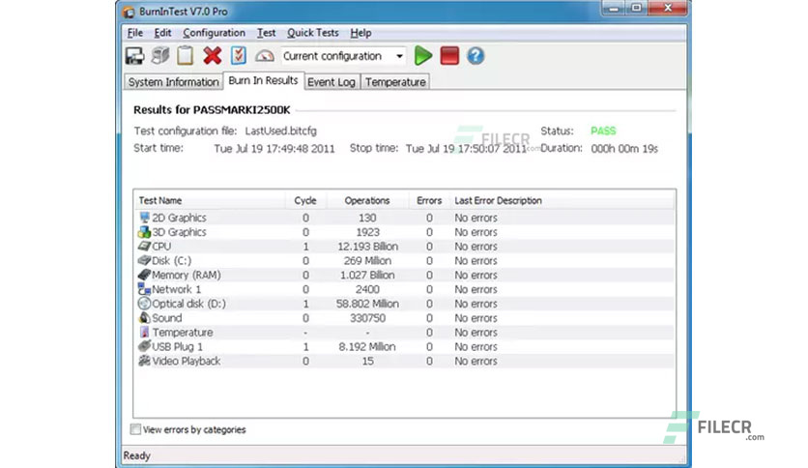Screen dimensions: 808x468
Task: Click the clipboard copy icon
Action: point(186,56)
